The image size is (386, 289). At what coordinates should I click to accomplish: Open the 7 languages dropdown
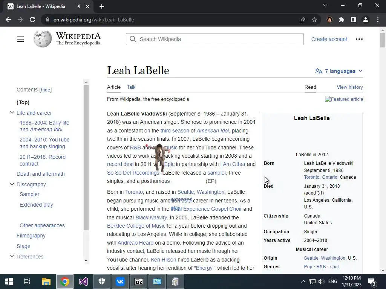click(x=339, y=71)
